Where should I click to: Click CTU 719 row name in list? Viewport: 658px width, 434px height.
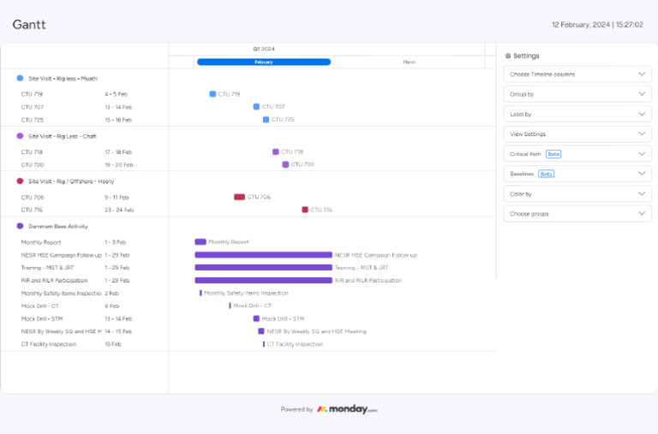pos(32,94)
